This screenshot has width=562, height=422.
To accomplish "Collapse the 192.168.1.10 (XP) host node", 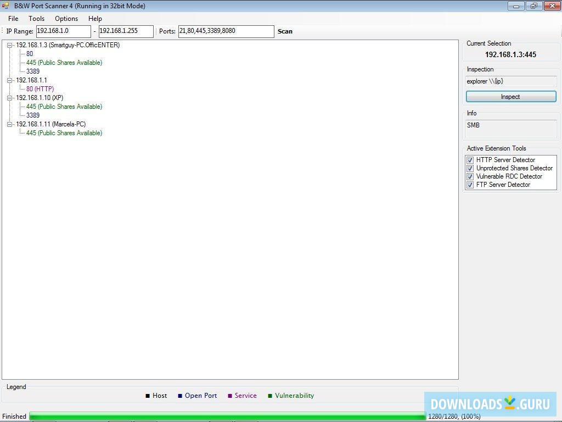I will coord(10,98).
